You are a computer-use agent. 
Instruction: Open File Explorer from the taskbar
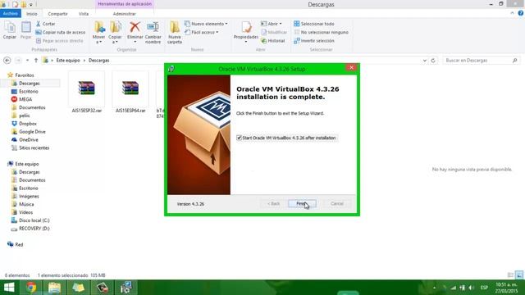coord(54,288)
